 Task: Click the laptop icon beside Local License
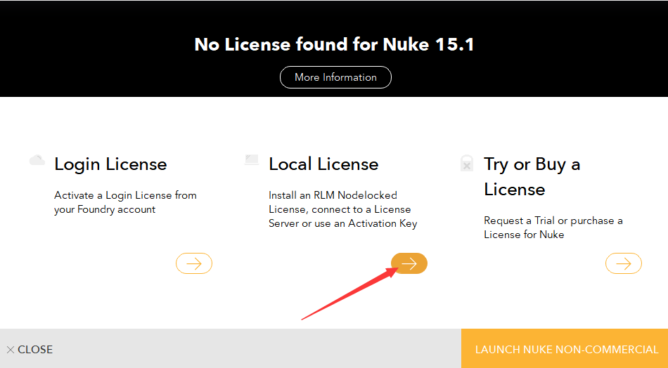[252, 160]
